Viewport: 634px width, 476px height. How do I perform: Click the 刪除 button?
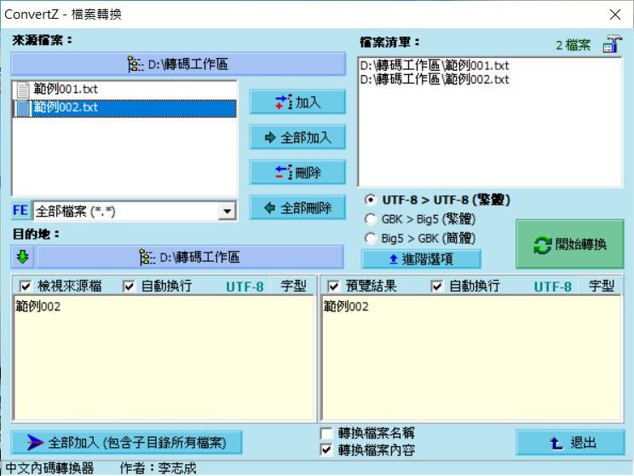coord(297,173)
